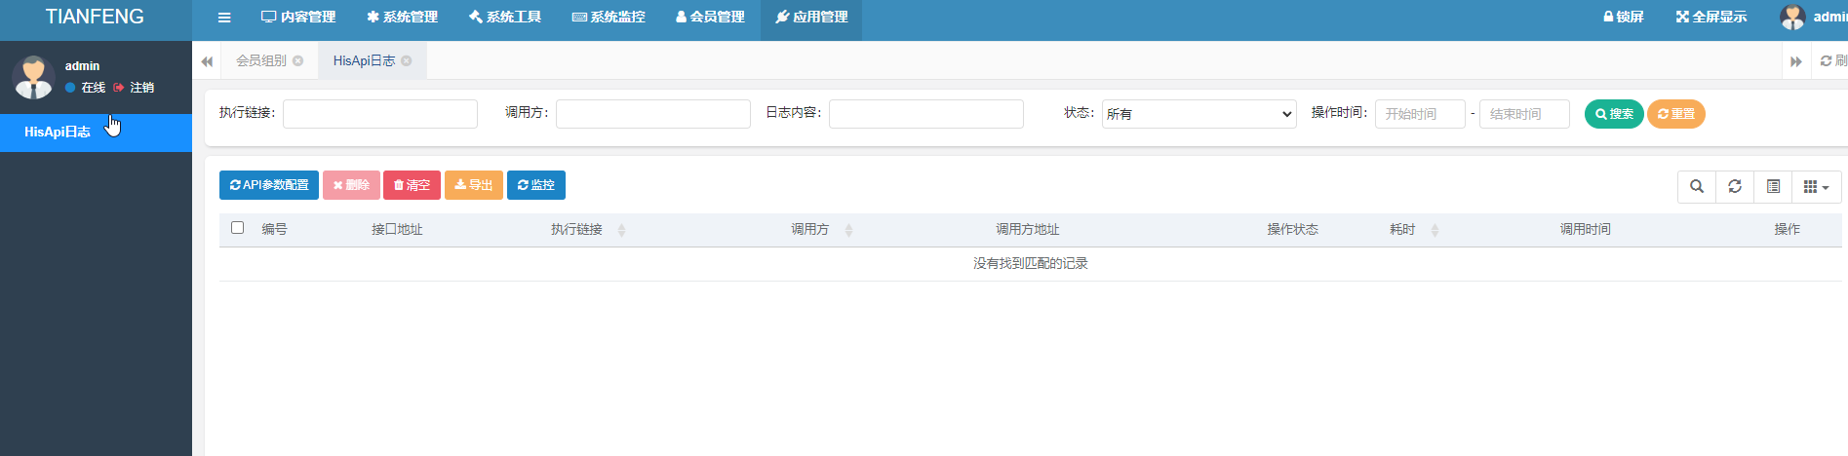Click 调用方地址 column header

pyautogui.click(x=1027, y=230)
